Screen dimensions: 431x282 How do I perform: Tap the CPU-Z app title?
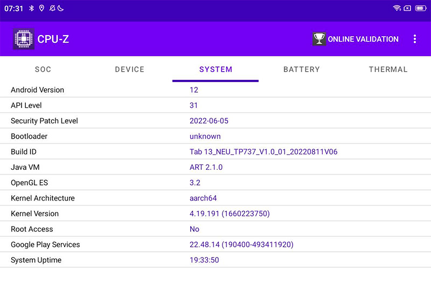coord(53,39)
